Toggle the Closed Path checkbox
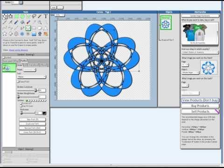 18,82
